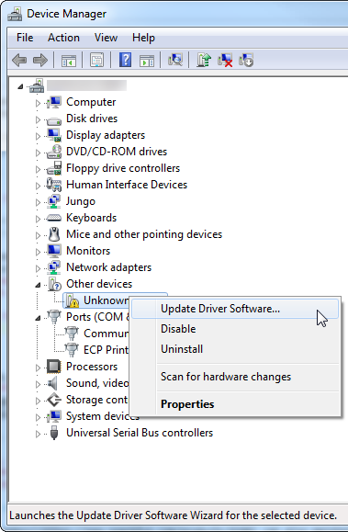Select the root computer node icon
Image resolution: width=348 pixels, height=532 pixels.
pos(37,85)
